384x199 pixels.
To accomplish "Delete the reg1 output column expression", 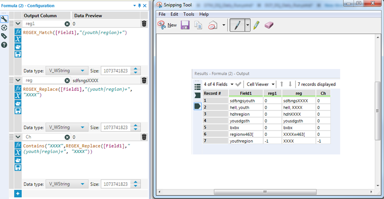I will pos(144,24).
